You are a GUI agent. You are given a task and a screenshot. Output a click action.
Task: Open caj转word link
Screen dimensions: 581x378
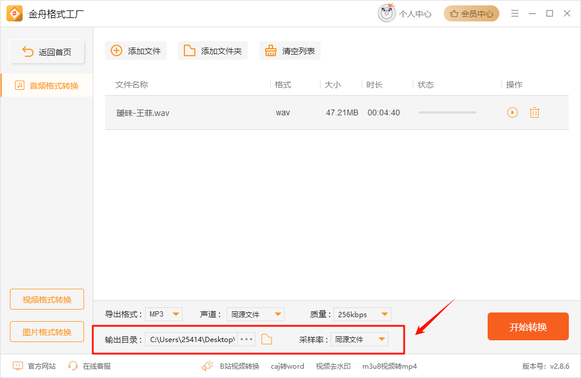[288, 366]
